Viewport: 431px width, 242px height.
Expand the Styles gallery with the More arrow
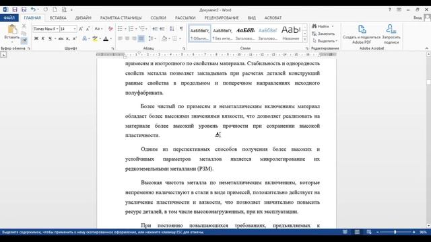coord(305,40)
